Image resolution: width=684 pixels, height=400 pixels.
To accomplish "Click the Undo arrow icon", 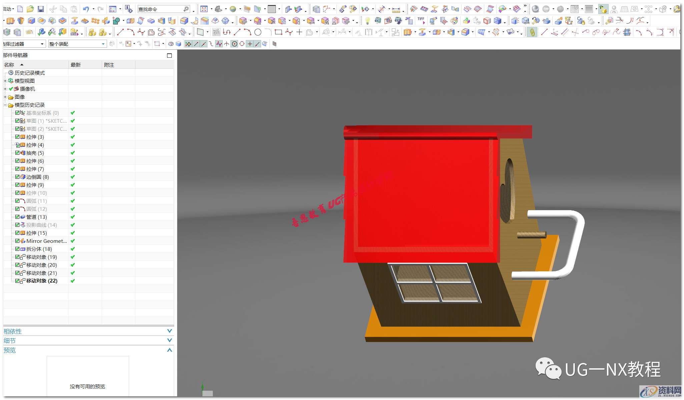I will [x=86, y=9].
